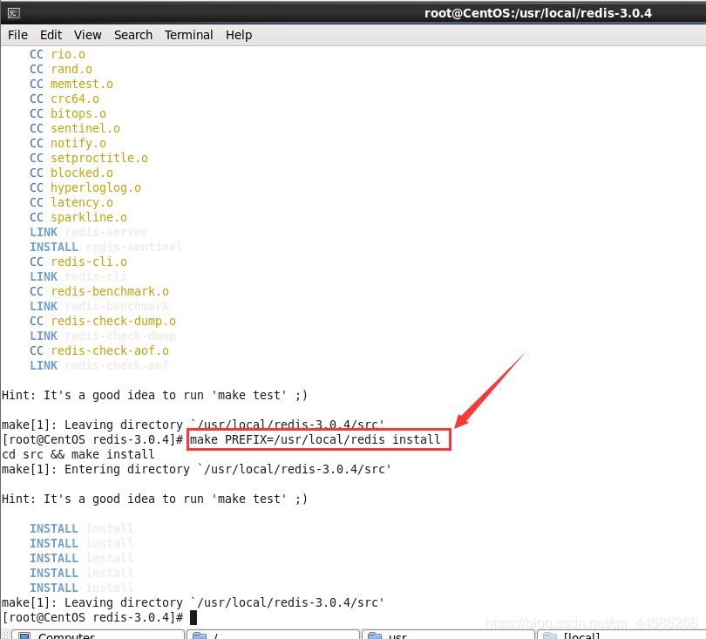This screenshot has width=706, height=639.
Task: Click the 'make PREFIX=/usr/local/redis install' command text
Action: point(316,440)
